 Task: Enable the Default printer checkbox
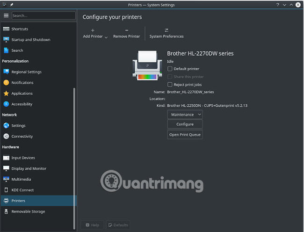(170, 69)
